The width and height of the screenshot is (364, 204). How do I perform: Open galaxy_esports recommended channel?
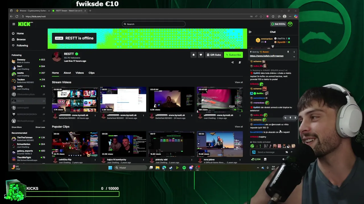(x=28, y=152)
